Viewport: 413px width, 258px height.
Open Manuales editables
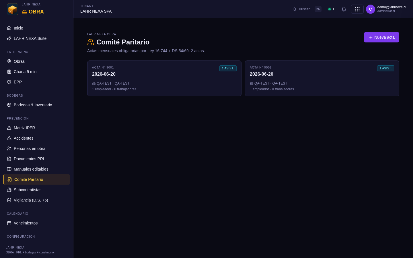coord(36,169)
